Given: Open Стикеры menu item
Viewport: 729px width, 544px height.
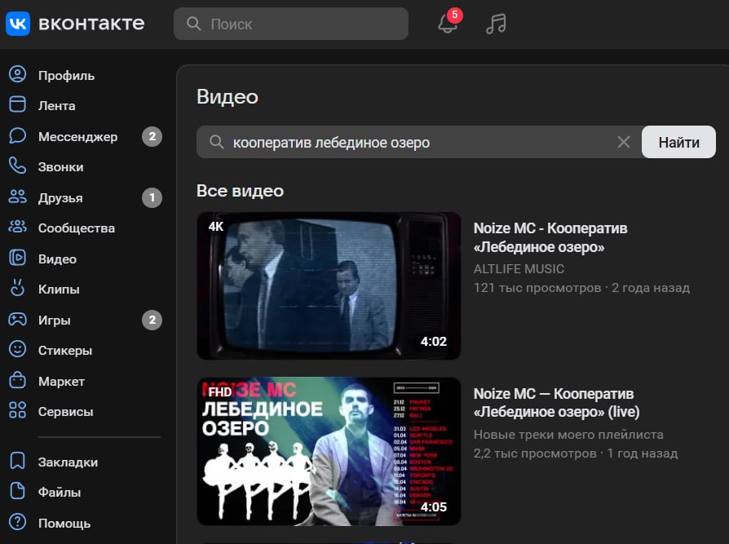Looking at the screenshot, I should tap(65, 350).
